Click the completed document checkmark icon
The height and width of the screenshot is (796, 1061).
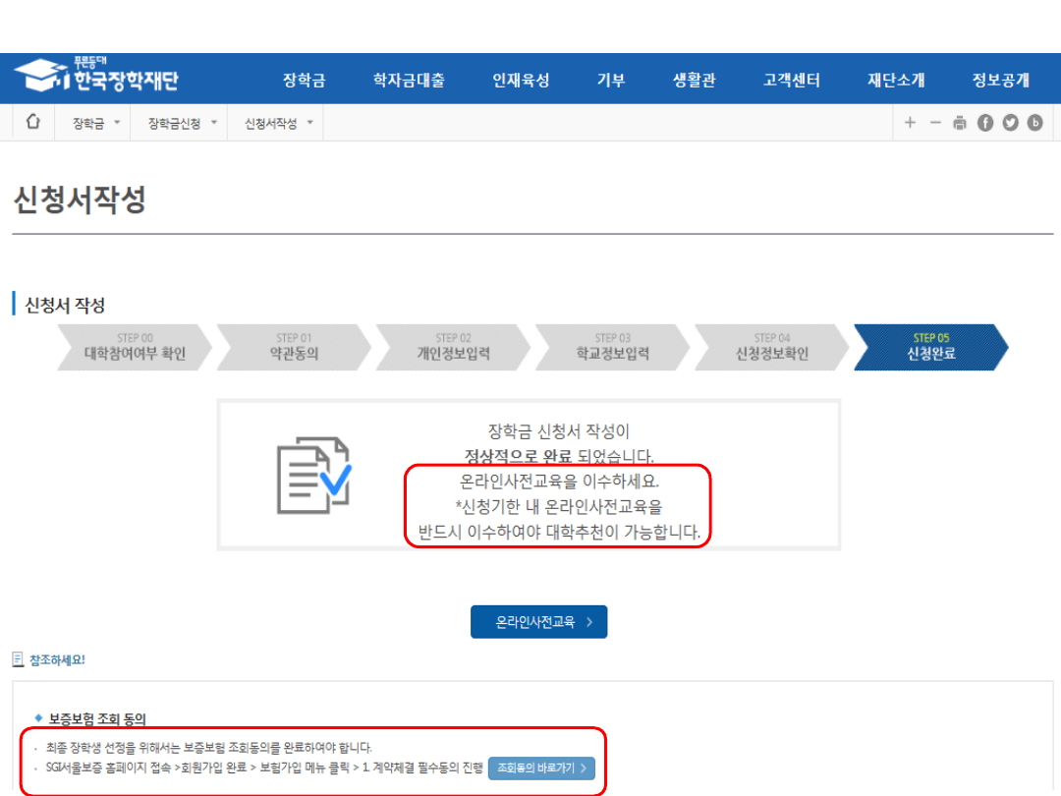coord(313,475)
